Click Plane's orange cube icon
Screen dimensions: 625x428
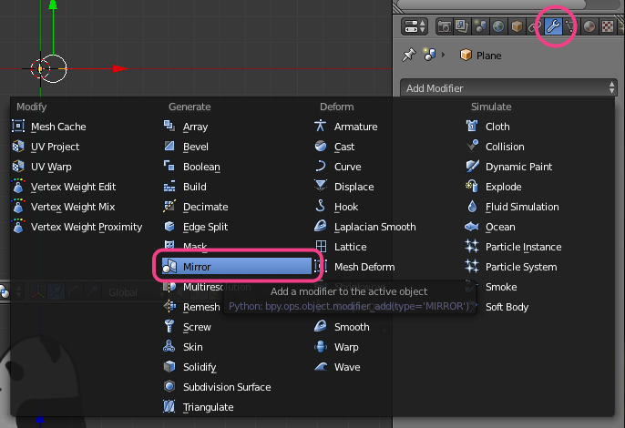click(x=466, y=55)
